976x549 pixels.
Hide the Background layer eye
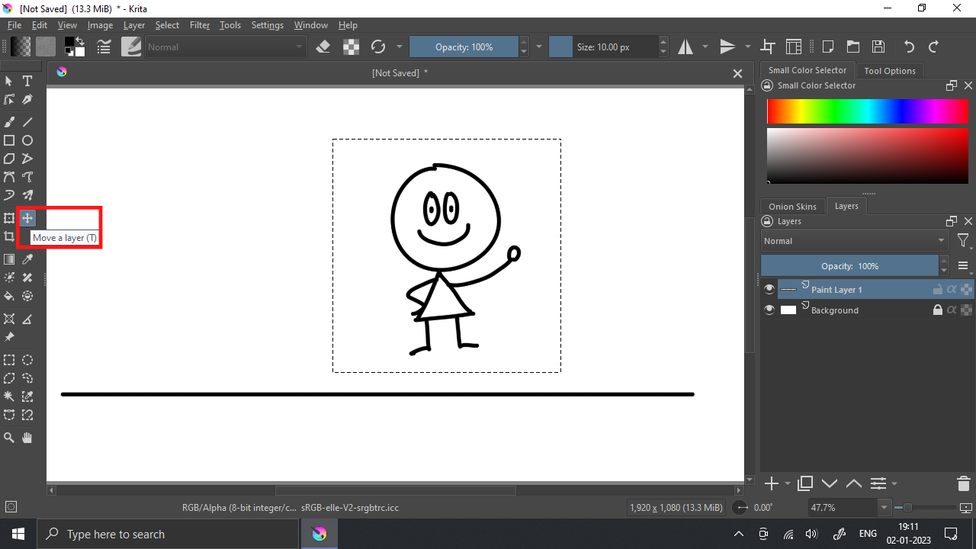[x=769, y=310]
